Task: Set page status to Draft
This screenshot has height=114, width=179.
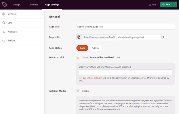Action: (82, 48)
